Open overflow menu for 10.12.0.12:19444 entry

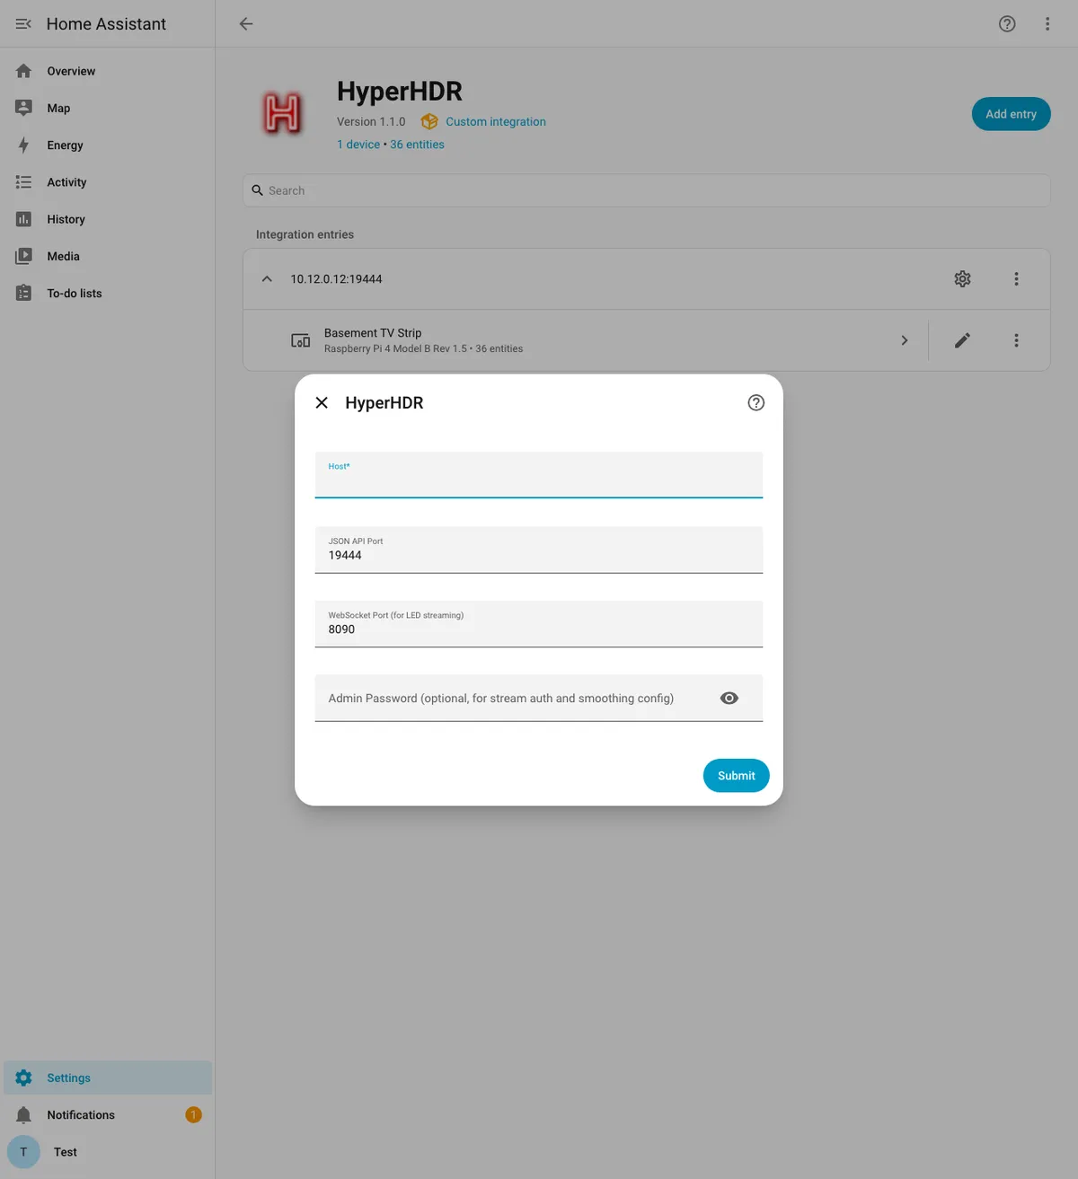[1016, 279]
